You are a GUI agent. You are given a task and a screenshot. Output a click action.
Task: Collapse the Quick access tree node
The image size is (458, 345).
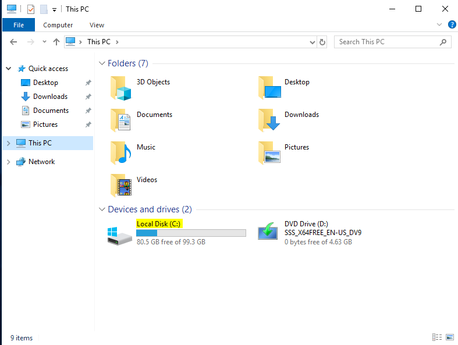tap(9, 69)
